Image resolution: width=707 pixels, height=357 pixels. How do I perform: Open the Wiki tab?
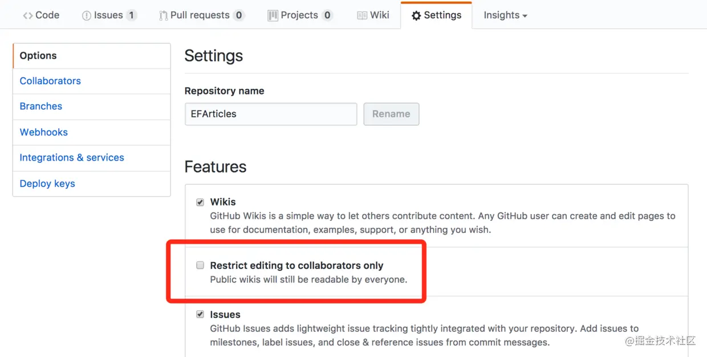(x=373, y=15)
